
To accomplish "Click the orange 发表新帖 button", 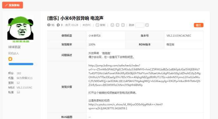I will [x=12, y=5].
